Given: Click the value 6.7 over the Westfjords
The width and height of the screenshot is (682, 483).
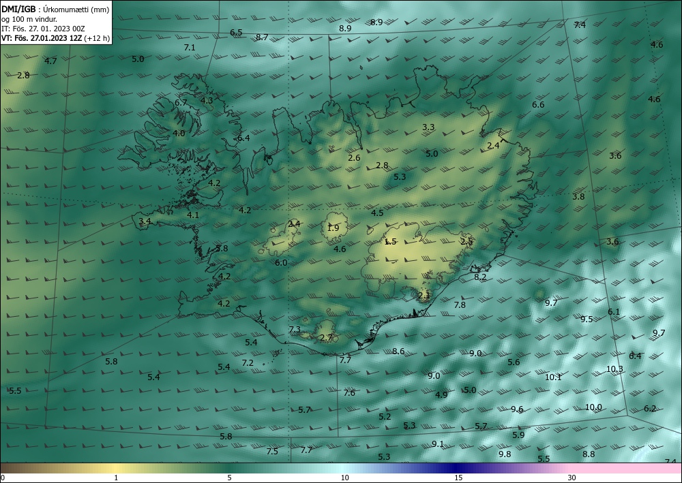Looking at the screenshot, I should coord(181,103).
